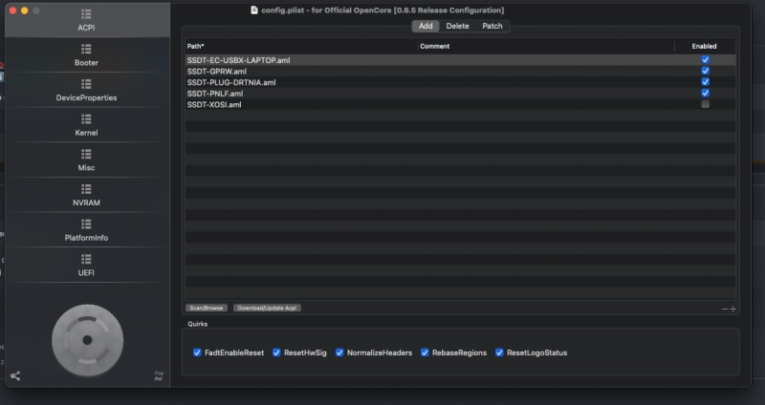Enable the SSDT-XOSI.aml entry checkbox
The height and width of the screenshot is (405, 765).
(706, 104)
